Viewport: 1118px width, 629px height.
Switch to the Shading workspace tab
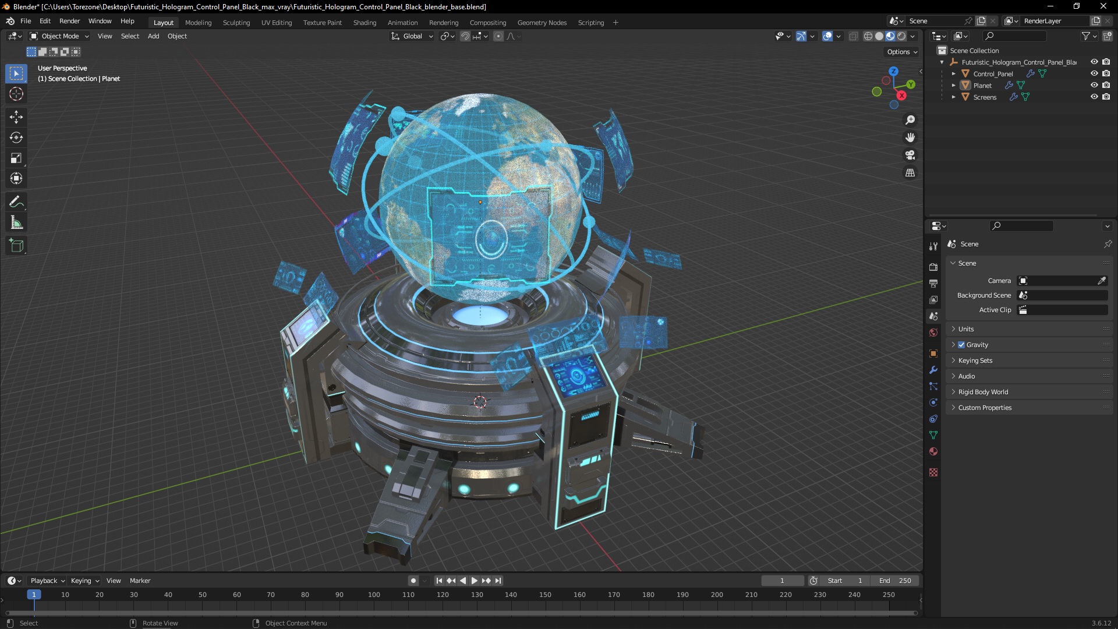point(365,23)
